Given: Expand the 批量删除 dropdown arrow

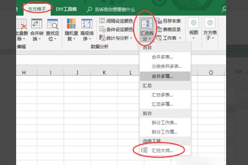Looking at the screenshot, I should pyautogui.click(x=24, y=39).
